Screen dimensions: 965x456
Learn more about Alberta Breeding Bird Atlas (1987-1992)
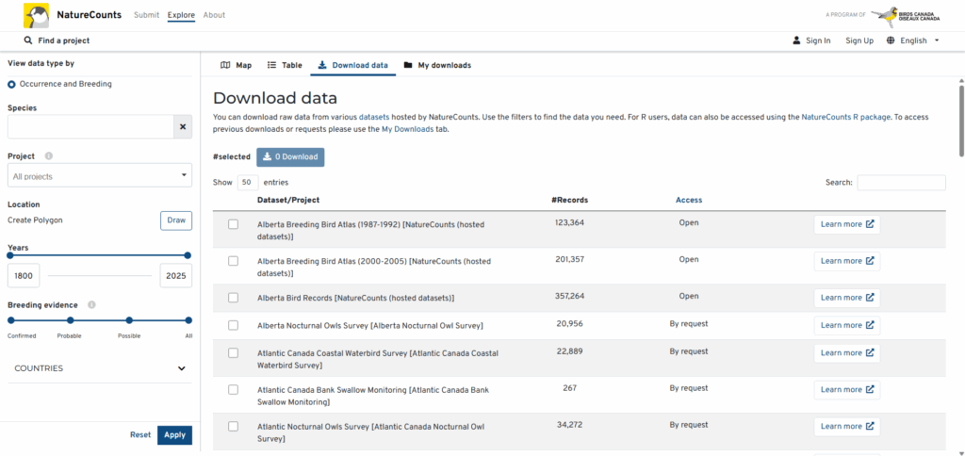pyautogui.click(x=847, y=224)
